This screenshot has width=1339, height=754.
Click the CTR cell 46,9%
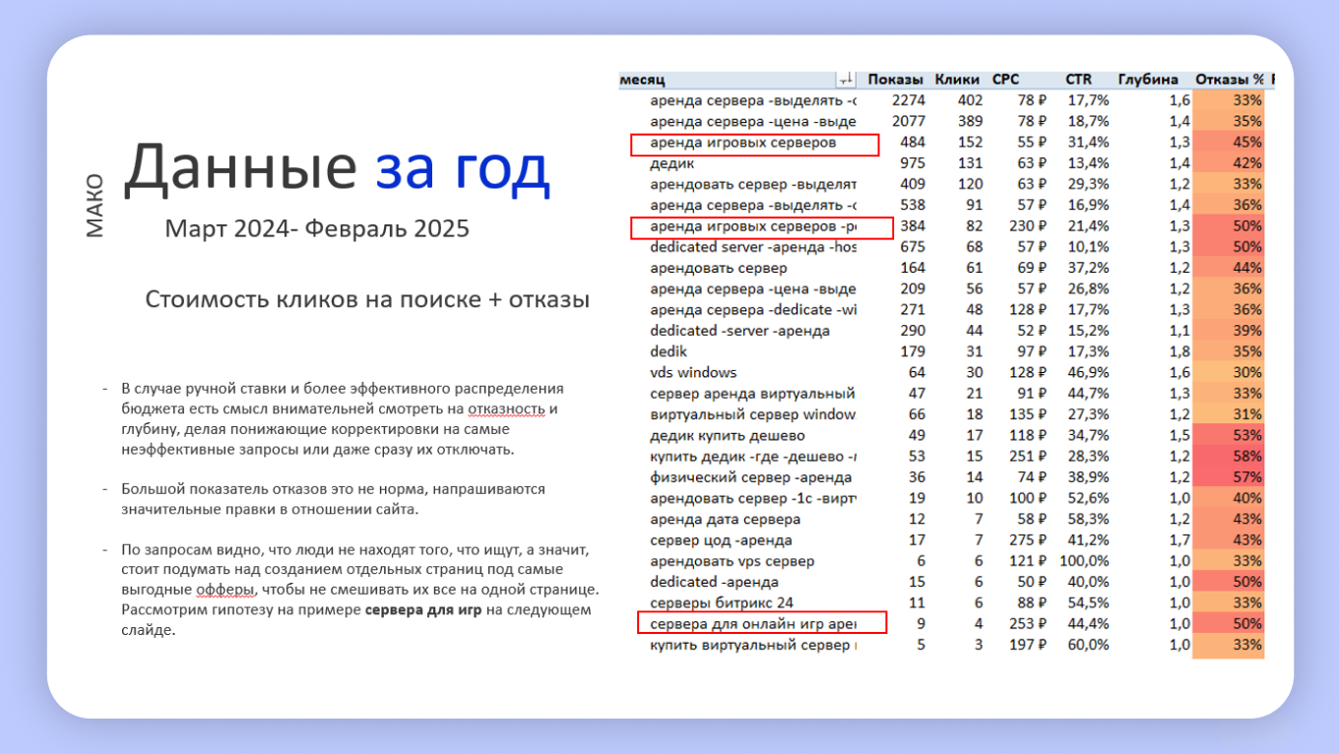pyautogui.click(x=1089, y=372)
